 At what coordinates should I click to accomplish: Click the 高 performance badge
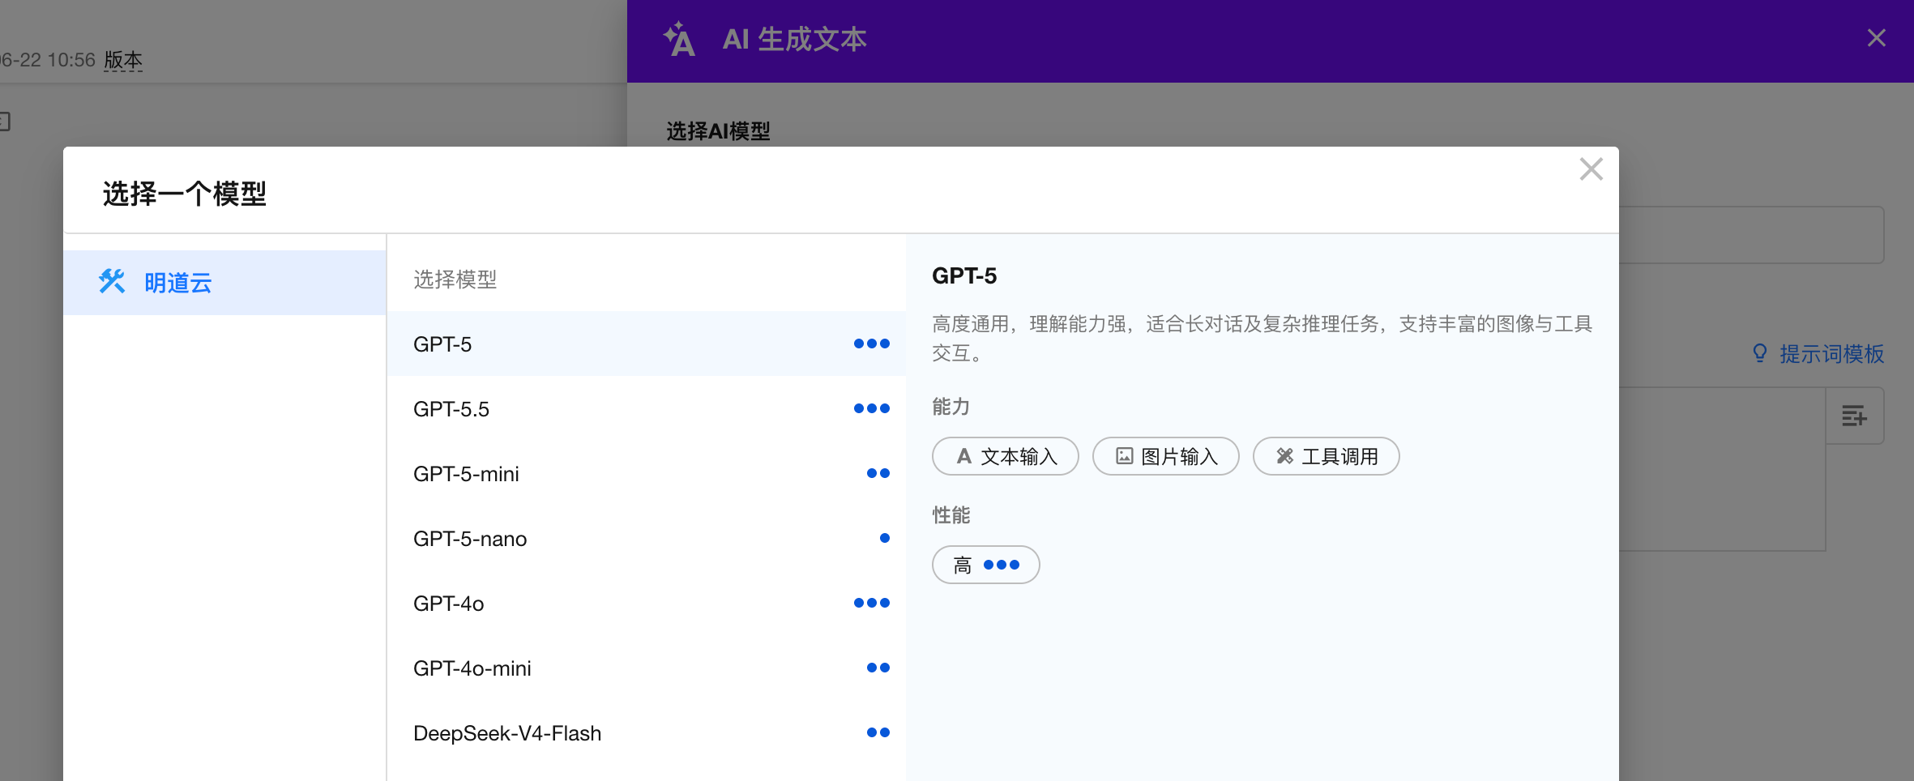(x=986, y=565)
